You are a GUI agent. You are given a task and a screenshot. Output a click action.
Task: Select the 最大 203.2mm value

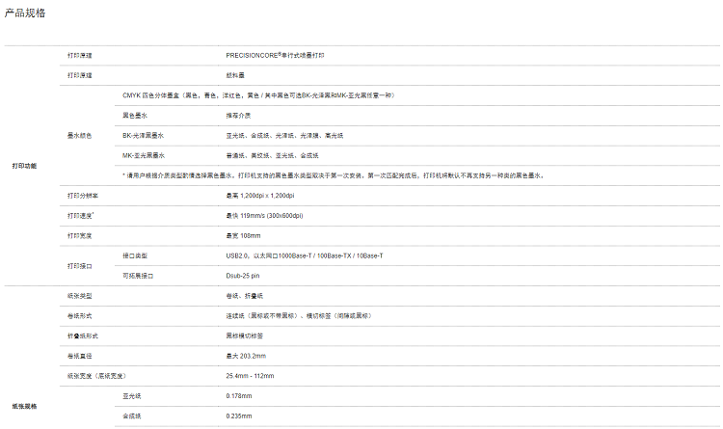coord(246,356)
